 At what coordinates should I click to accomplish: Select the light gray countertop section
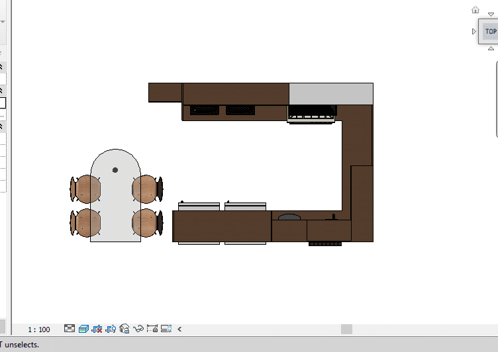[330, 93]
